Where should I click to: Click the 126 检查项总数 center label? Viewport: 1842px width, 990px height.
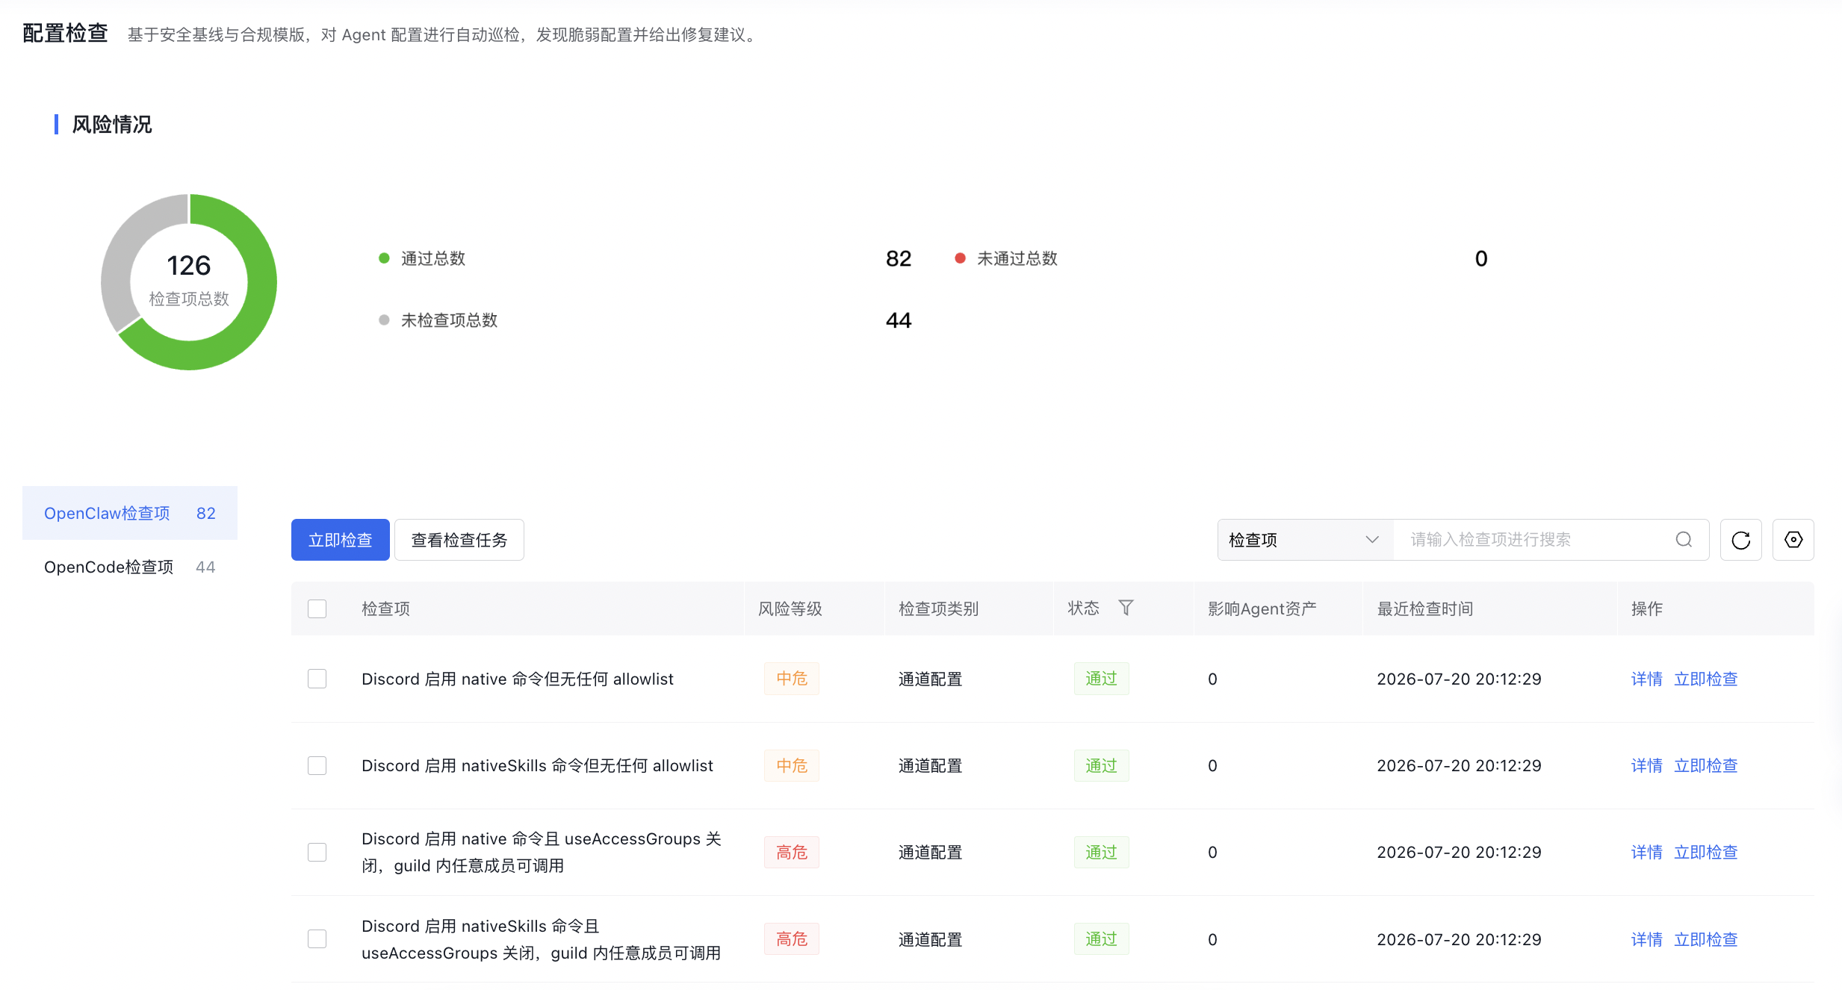(x=189, y=279)
